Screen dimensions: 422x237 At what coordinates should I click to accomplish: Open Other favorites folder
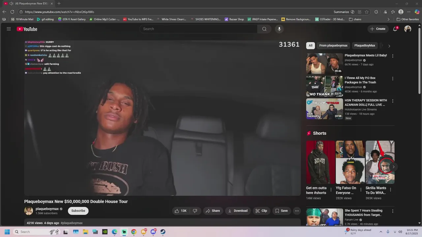coord(407,19)
